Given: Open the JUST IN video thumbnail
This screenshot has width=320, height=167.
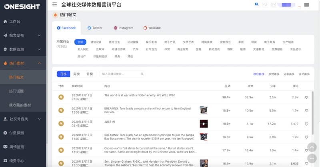Looking at the screenshot, I should point(204,124).
